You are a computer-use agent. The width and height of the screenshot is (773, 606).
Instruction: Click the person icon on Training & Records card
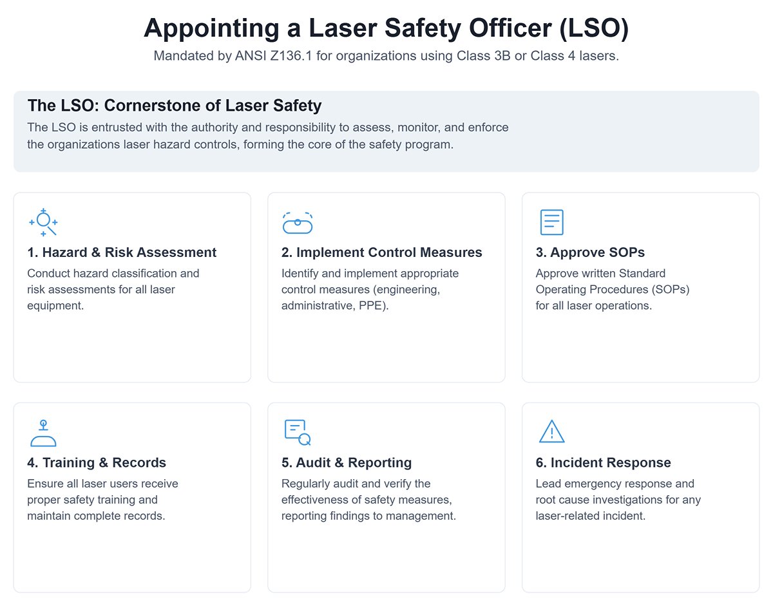tap(43, 432)
